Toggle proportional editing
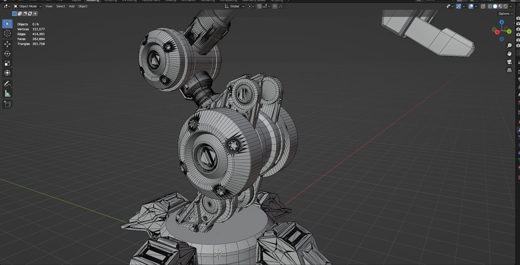This screenshot has width=520, height=265. point(275,6)
